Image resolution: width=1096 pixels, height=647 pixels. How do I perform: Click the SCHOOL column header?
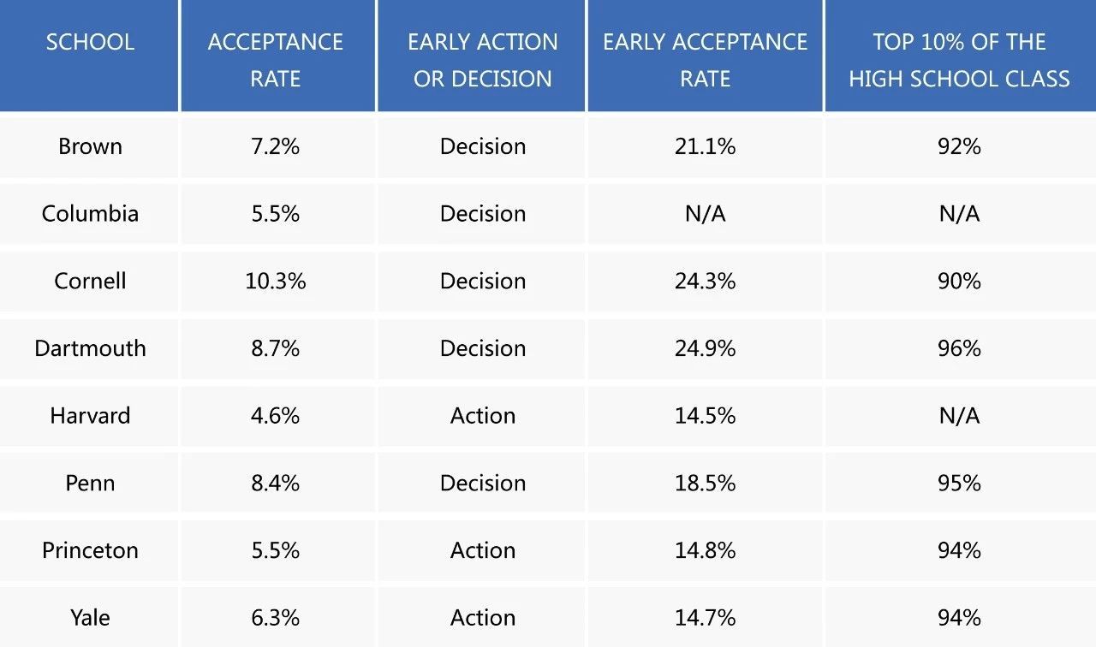click(90, 42)
